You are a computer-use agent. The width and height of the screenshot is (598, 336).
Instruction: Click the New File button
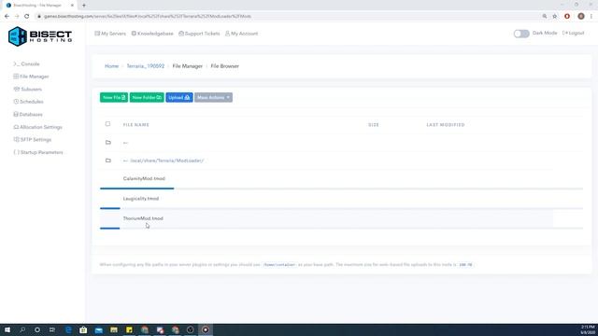click(x=114, y=97)
